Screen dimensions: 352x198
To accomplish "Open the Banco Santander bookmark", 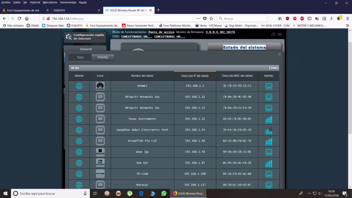I will pyautogui.click(x=139, y=26).
